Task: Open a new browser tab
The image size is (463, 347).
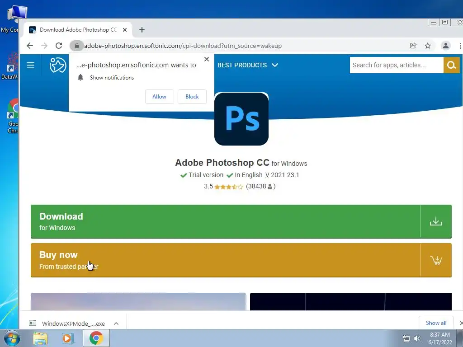Action: [142, 30]
